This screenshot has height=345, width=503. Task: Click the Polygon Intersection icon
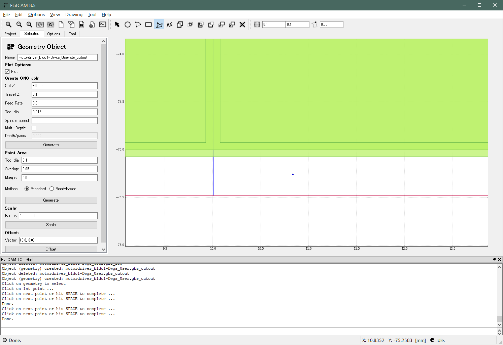click(x=190, y=25)
